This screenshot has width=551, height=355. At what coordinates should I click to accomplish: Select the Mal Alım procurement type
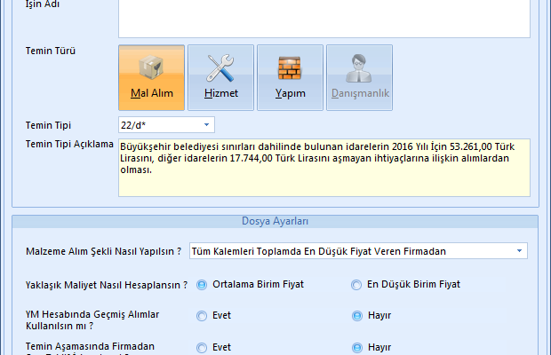click(151, 77)
